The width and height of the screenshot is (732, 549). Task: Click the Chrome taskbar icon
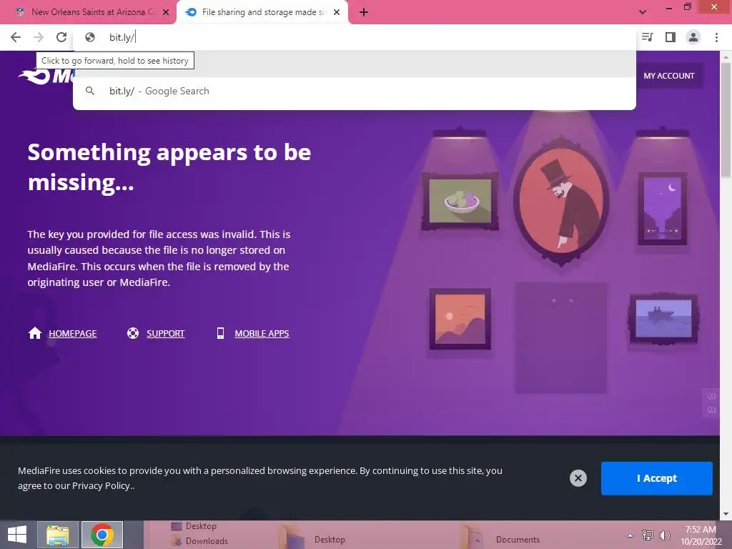click(102, 535)
